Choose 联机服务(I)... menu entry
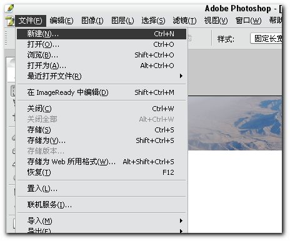This screenshot has height=241, width=290. [101, 205]
